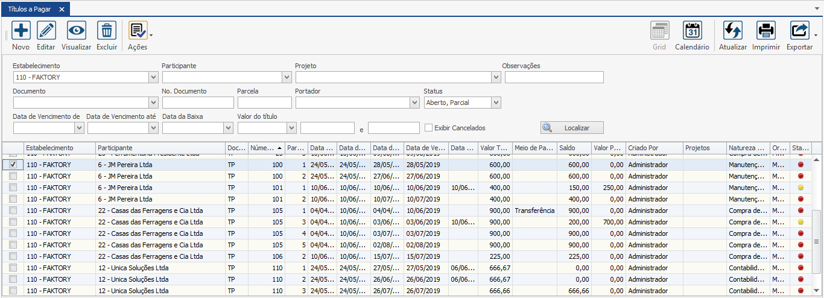The height and width of the screenshot is (298, 824).
Task: Enable Exibir Cancelados checkbox
Action: tap(429, 128)
